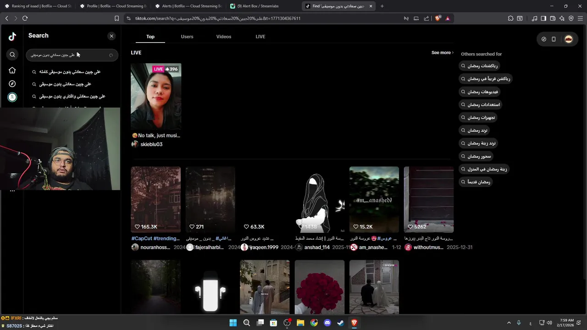
Task: Open the white earbuds case video thumbnail
Action: [210, 287]
